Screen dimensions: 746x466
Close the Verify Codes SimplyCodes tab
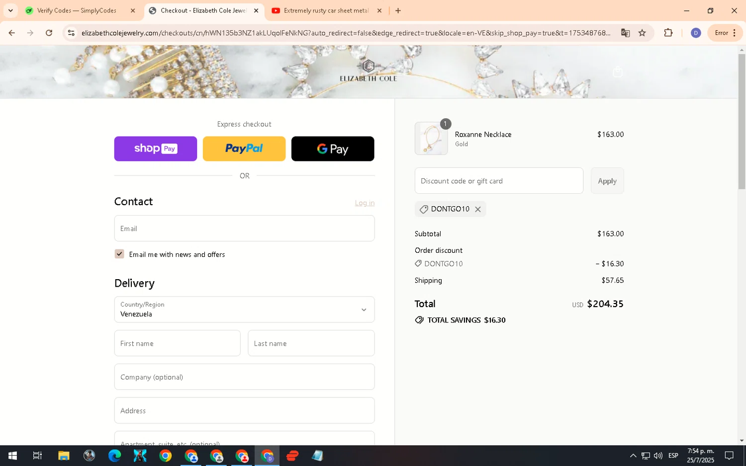pos(133,10)
